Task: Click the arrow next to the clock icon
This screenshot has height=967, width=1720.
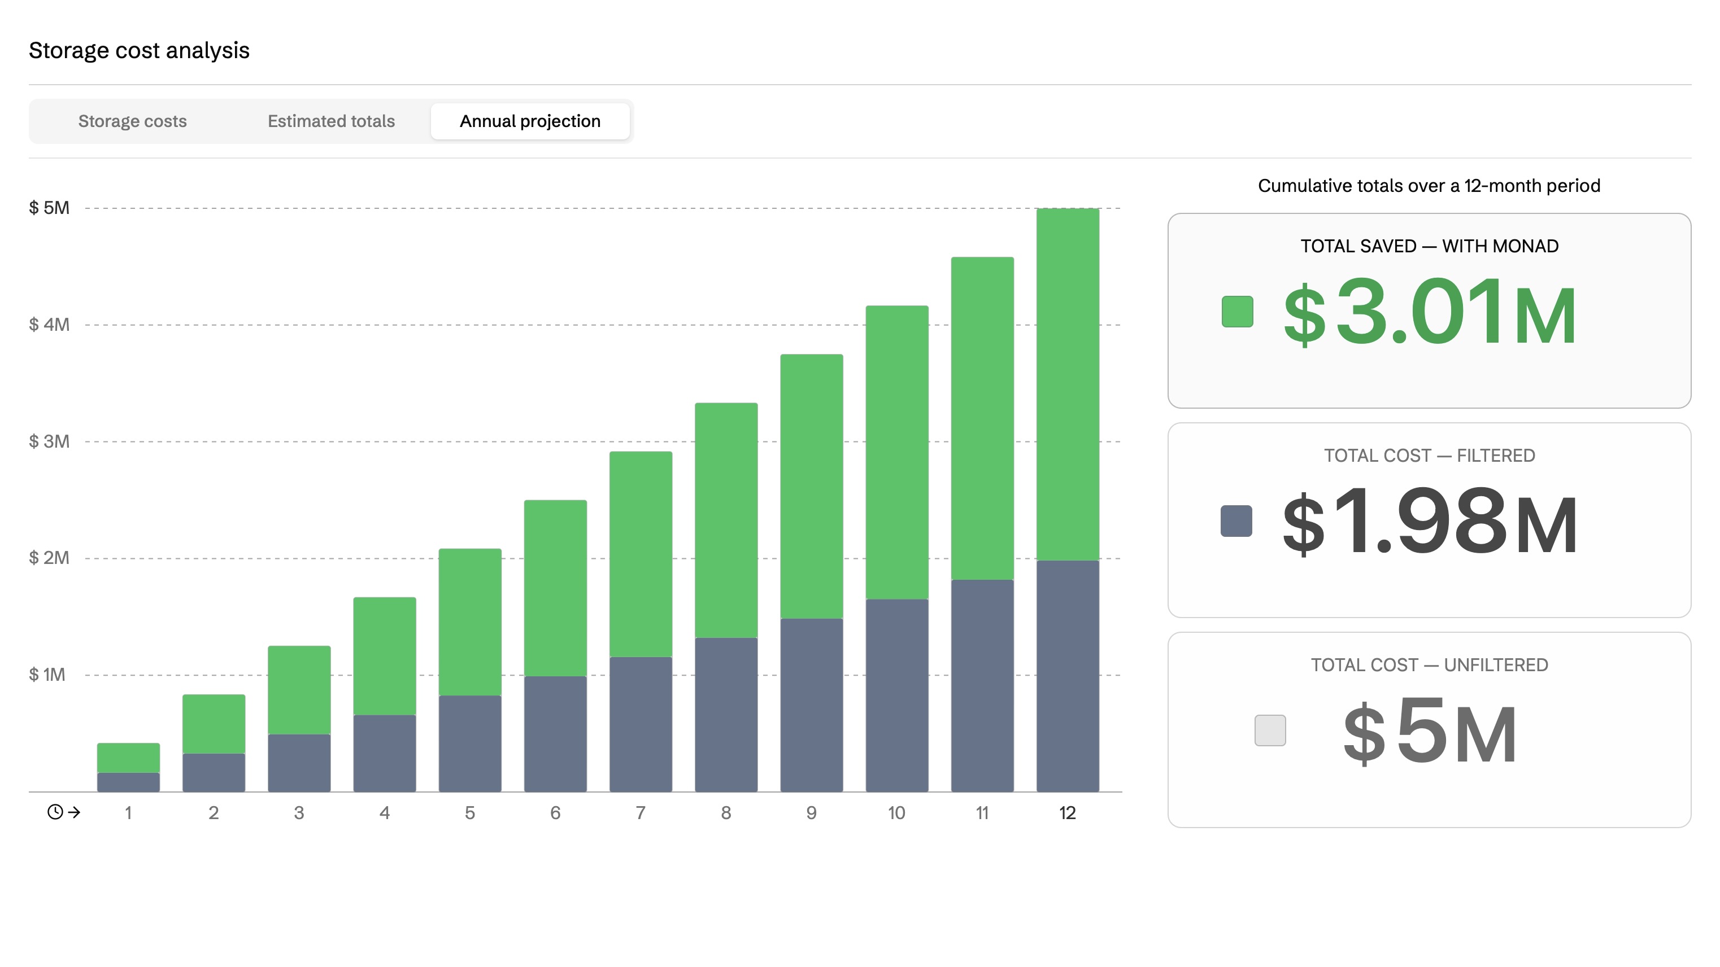Action: pos(75,812)
